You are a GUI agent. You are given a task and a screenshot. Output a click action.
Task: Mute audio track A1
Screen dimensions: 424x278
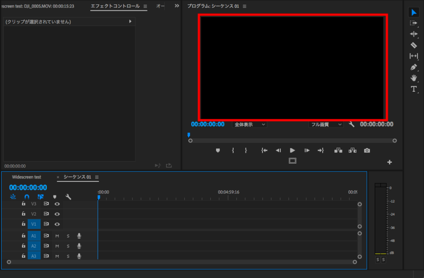coord(57,236)
